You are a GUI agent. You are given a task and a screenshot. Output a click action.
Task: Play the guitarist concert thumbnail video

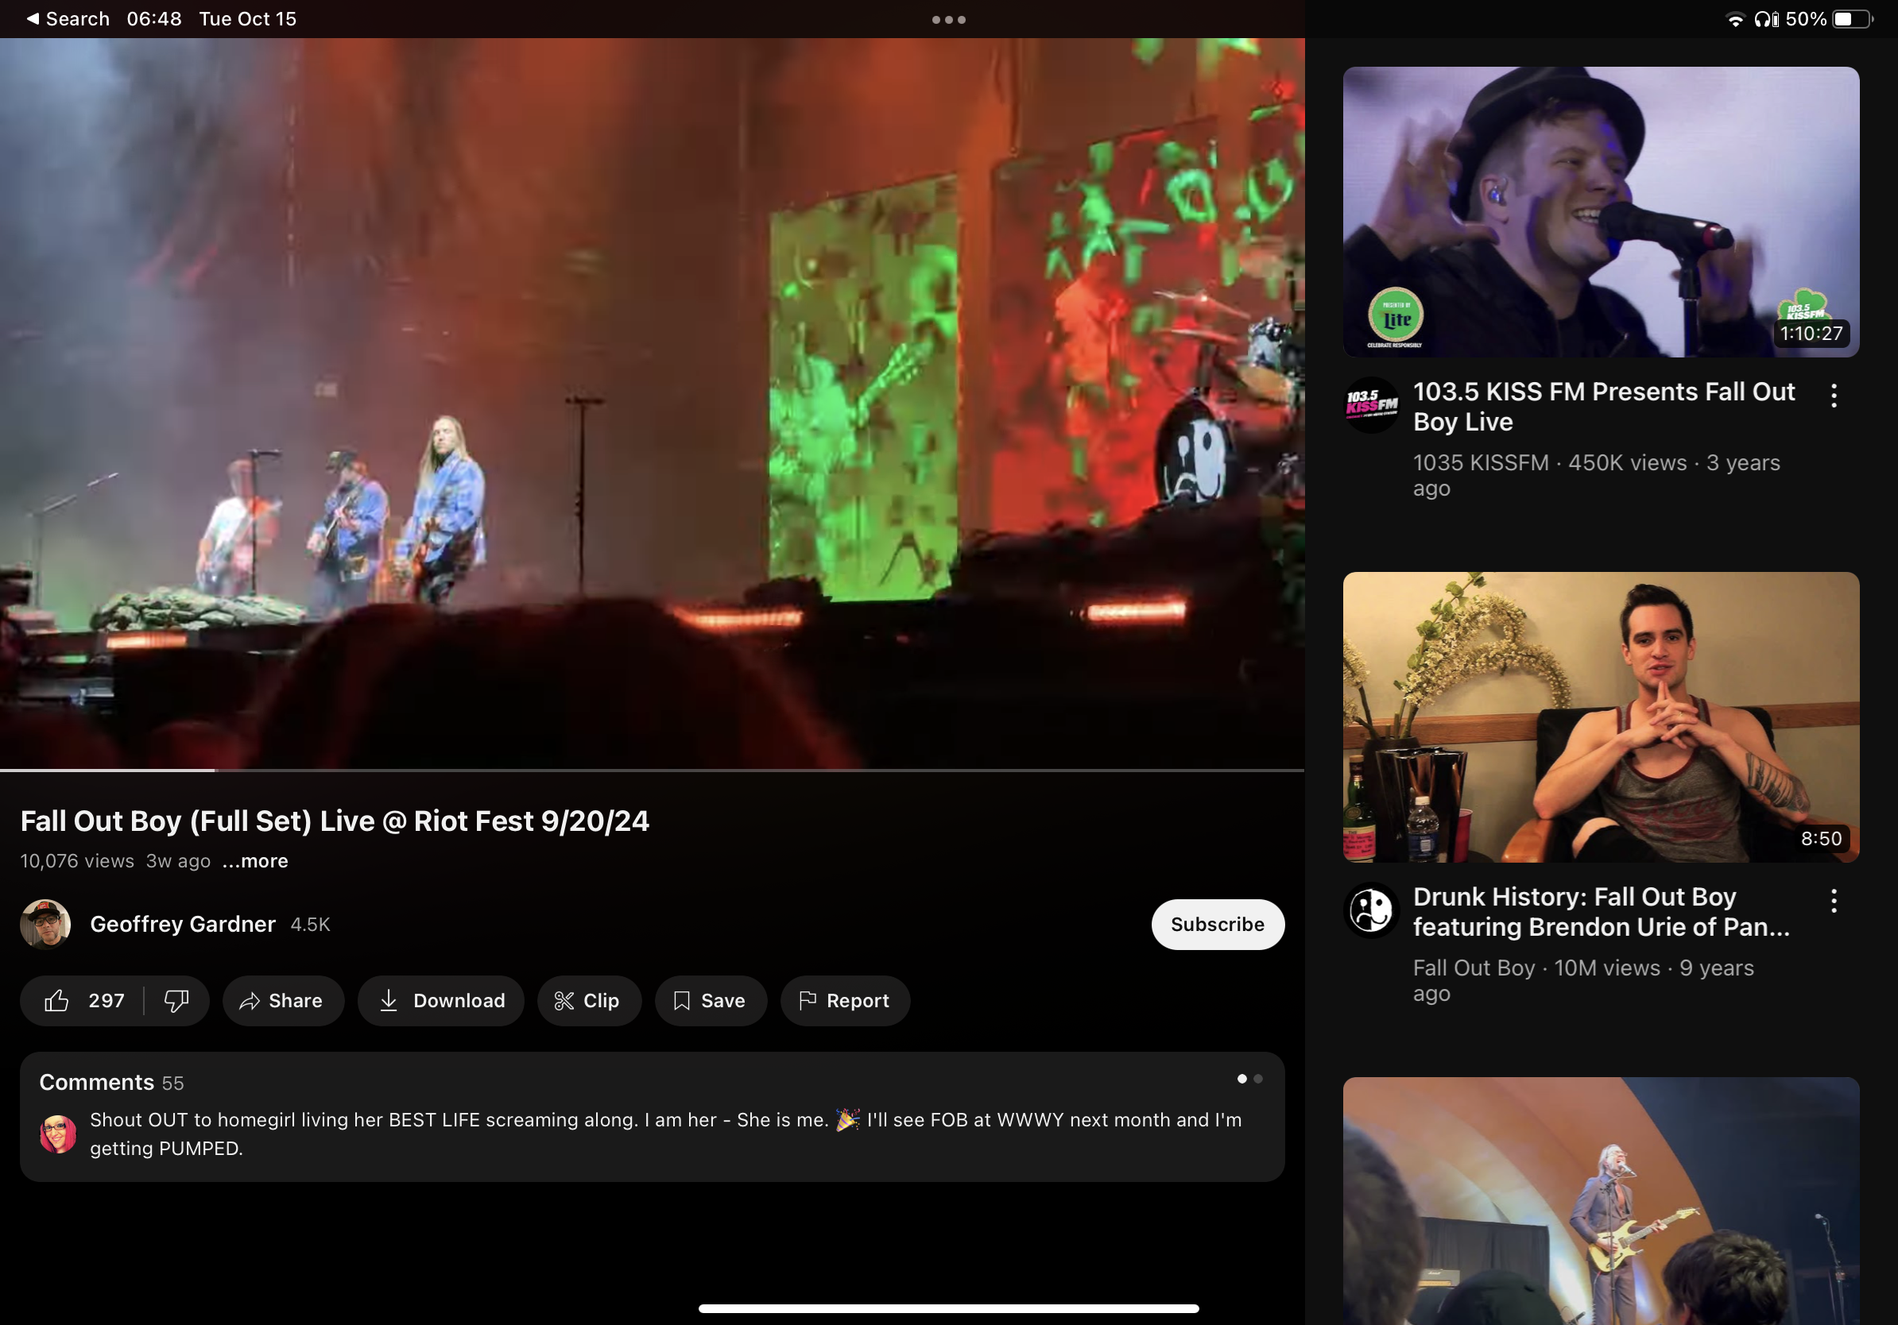pos(1601,1200)
